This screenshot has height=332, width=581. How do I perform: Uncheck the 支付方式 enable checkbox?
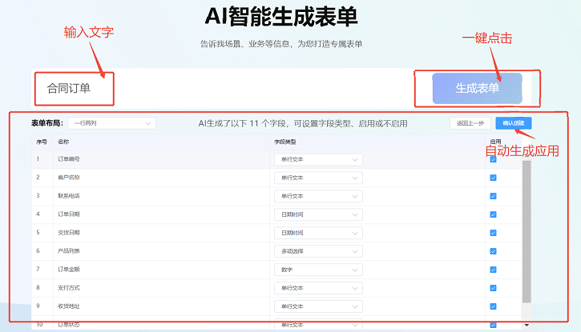coord(493,287)
